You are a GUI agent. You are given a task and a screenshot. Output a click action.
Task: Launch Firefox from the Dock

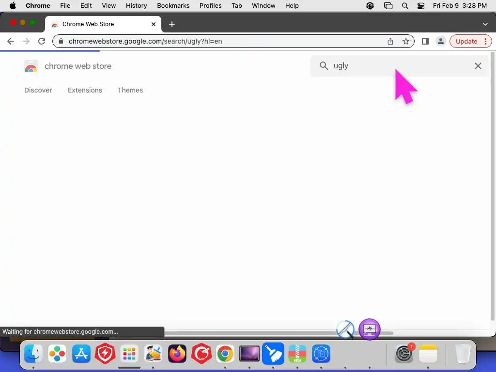(177, 353)
